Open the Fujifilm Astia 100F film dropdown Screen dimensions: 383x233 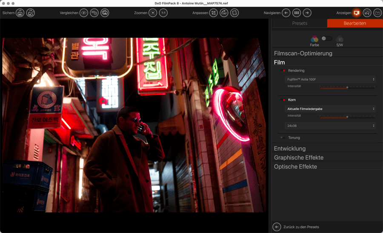click(330, 79)
